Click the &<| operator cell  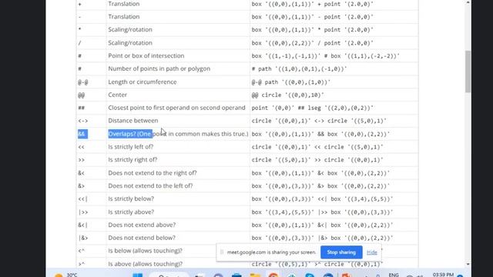(x=83, y=225)
